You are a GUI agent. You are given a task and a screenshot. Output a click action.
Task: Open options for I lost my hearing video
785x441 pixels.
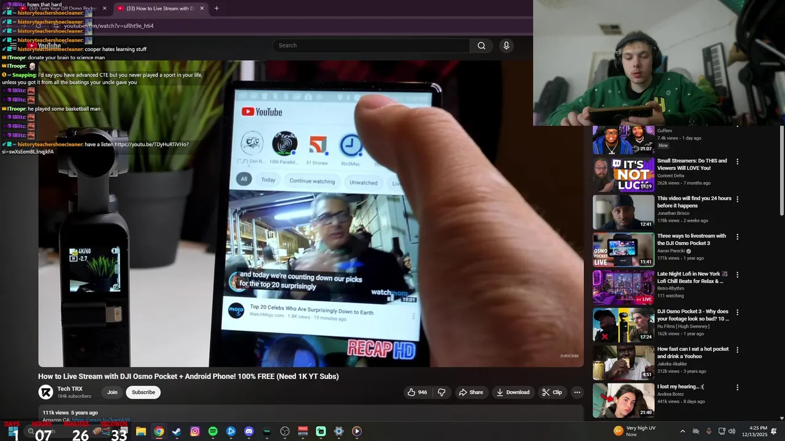(737, 387)
